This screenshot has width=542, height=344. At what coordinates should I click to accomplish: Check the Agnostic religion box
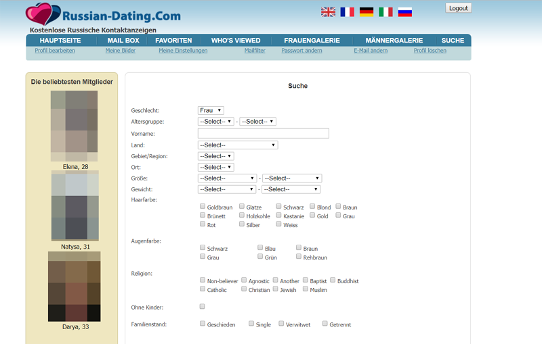coord(244,280)
